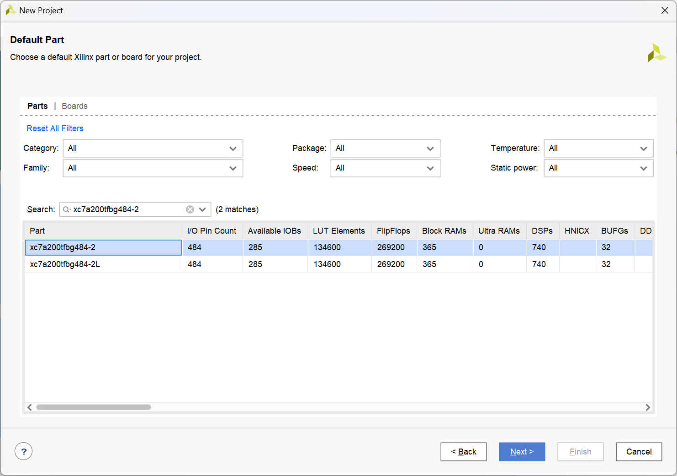Select part xc7a200tfbg484-2L row
This screenshot has width=677, height=476.
tap(338, 264)
